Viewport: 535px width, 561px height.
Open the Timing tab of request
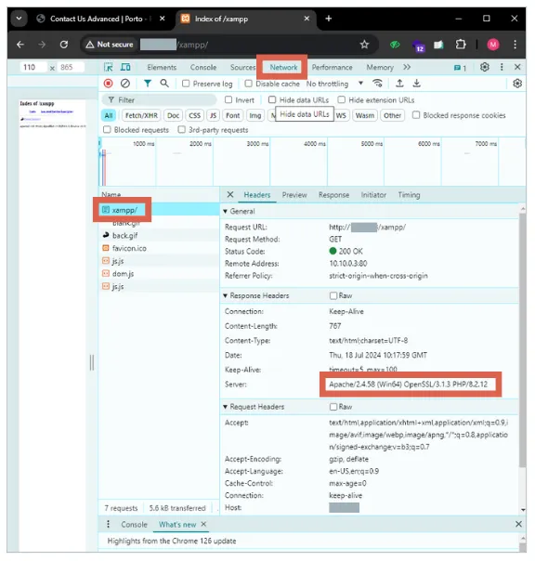[x=409, y=195]
